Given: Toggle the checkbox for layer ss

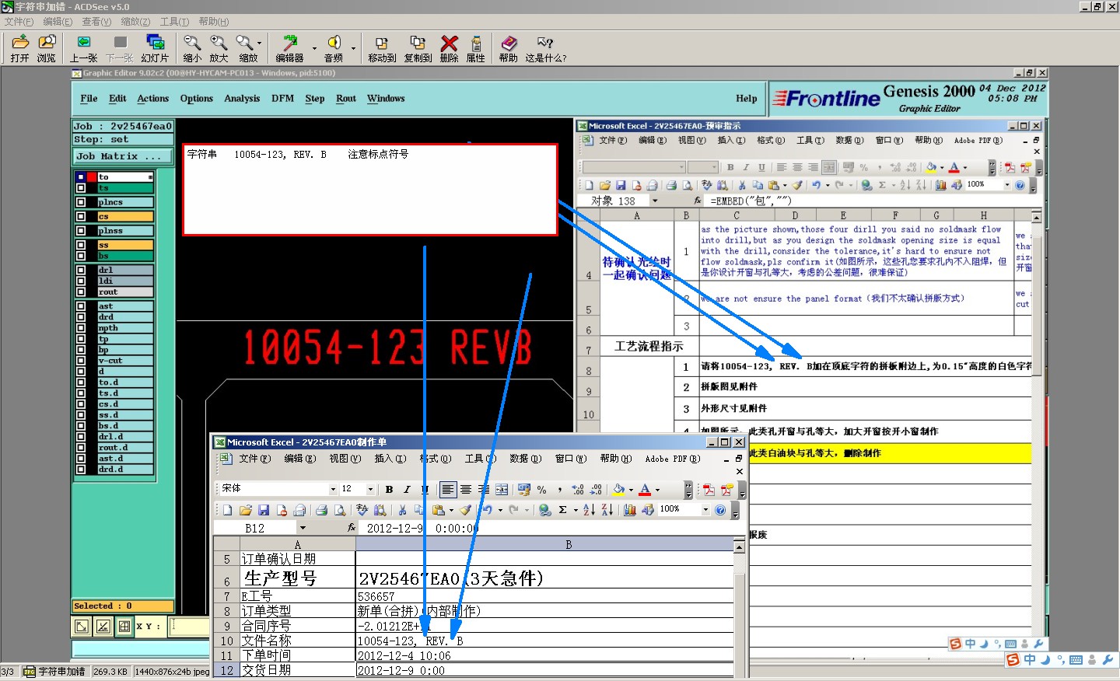Looking at the screenshot, I should point(81,245).
